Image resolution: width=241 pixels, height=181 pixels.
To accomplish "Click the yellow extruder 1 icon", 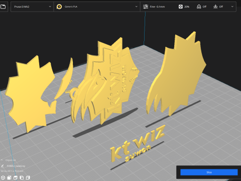I will tap(59, 7).
